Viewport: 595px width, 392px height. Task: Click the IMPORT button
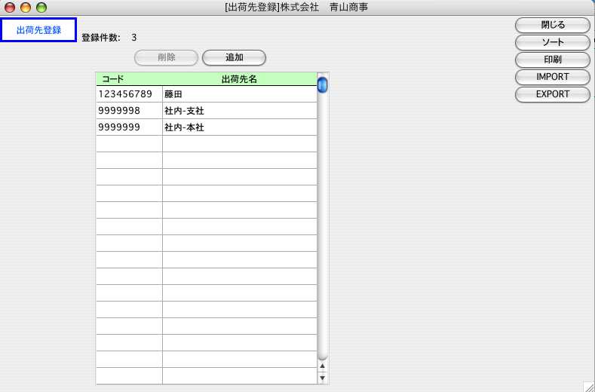(552, 77)
